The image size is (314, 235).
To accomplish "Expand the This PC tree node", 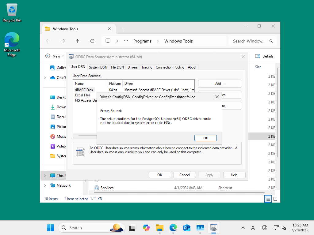I will click(45, 176).
